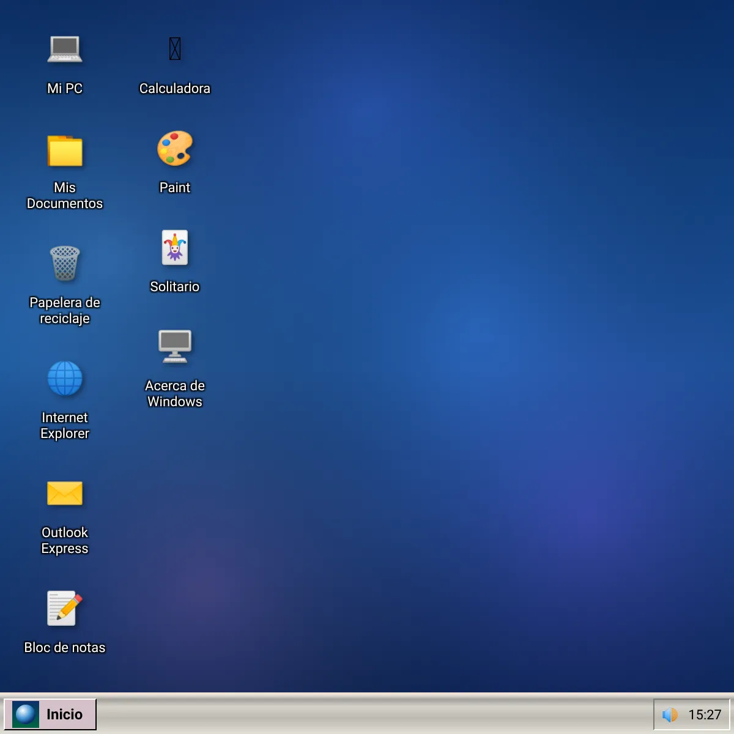Select the Papelera de reciclaje trash icon
The image size is (734, 734).
[x=65, y=263]
